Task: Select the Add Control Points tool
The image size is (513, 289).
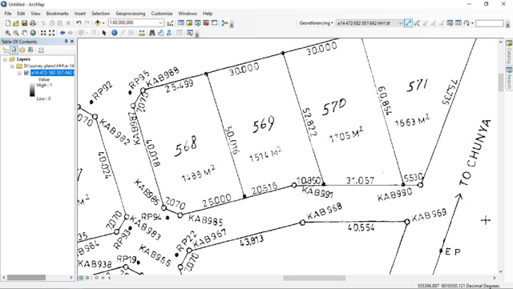Action: pos(408,23)
